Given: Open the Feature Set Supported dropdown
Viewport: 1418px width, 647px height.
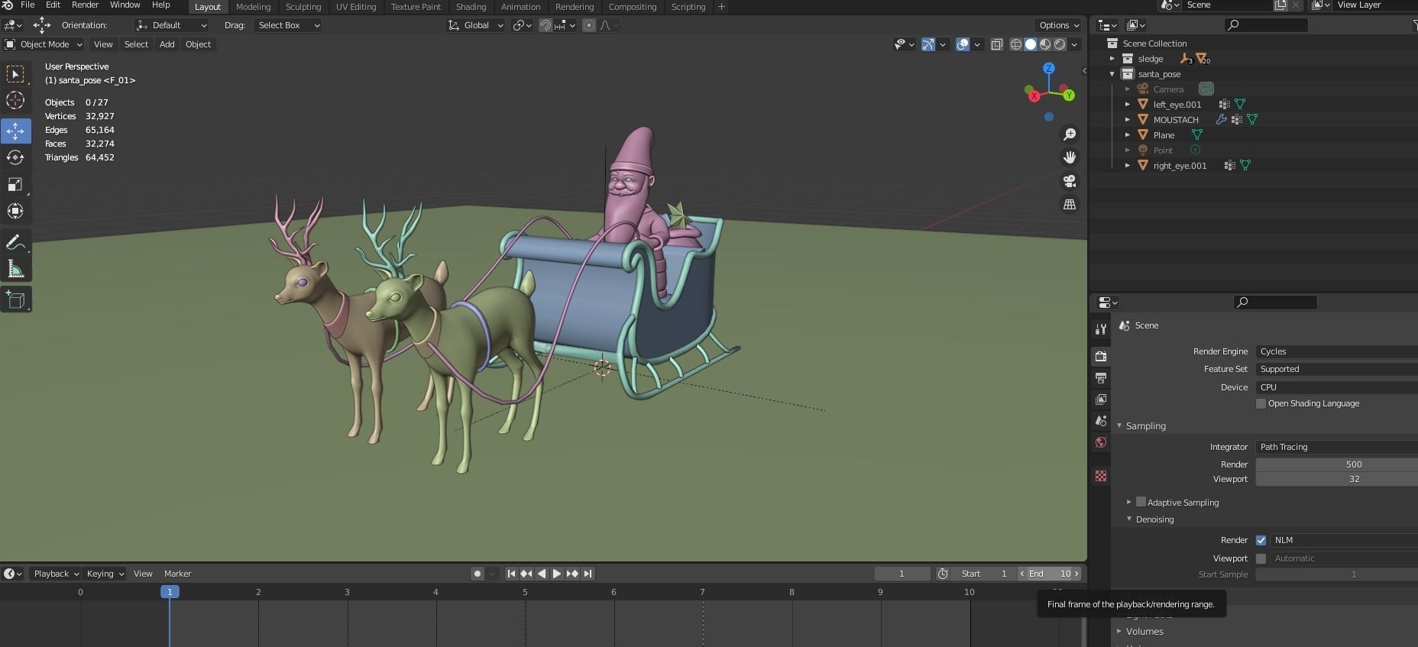Looking at the screenshot, I should 1336,369.
